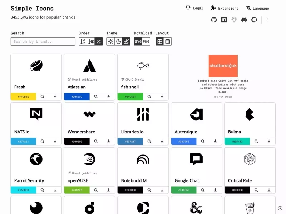Open the Language menu
The height and width of the screenshot is (214, 286).
tap(257, 8)
